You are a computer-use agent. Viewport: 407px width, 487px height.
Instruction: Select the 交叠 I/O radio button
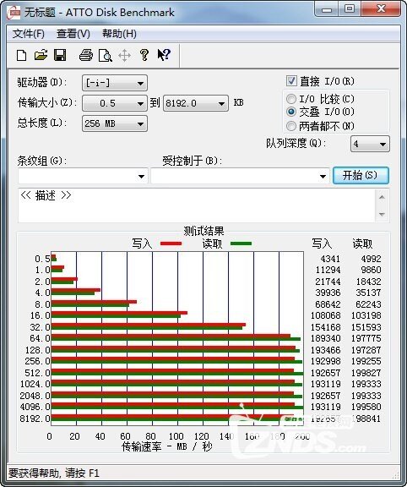point(291,112)
